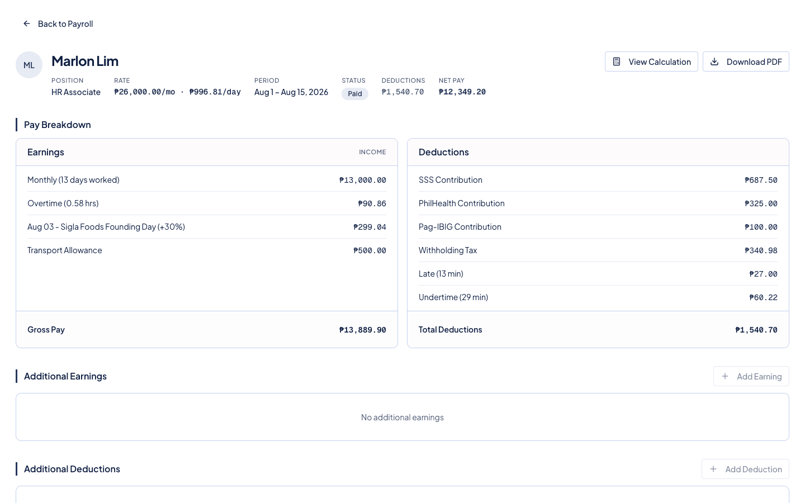This screenshot has width=805, height=503.
Task: Select the Marlon Lim name heading
Action: pos(85,61)
